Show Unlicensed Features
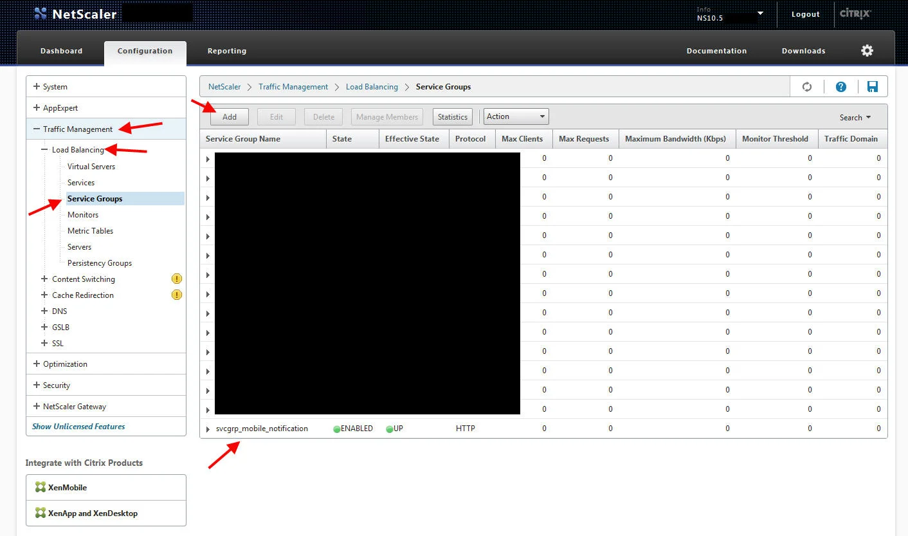The height and width of the screenshot is (536, 908). (x=78, y=426)
